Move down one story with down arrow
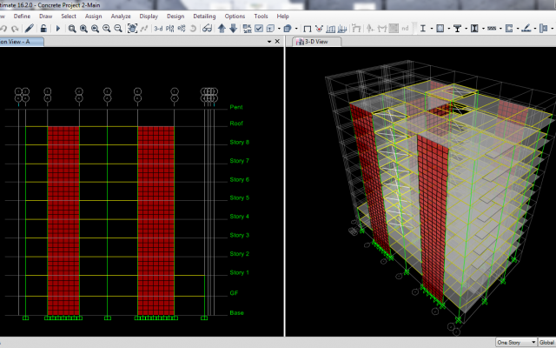This screenshot has width=556, height=348. click(234, 29)
